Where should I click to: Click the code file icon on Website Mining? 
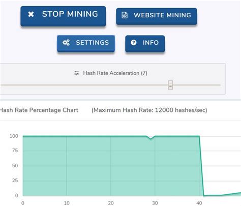(125, 15)
